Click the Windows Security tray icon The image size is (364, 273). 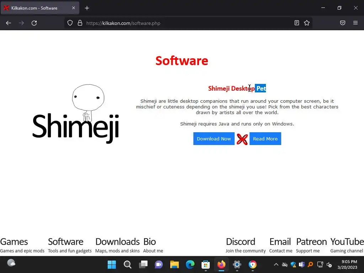pos(293,264)
